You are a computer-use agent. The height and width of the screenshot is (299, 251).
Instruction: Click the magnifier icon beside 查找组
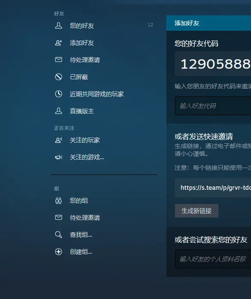59,235
